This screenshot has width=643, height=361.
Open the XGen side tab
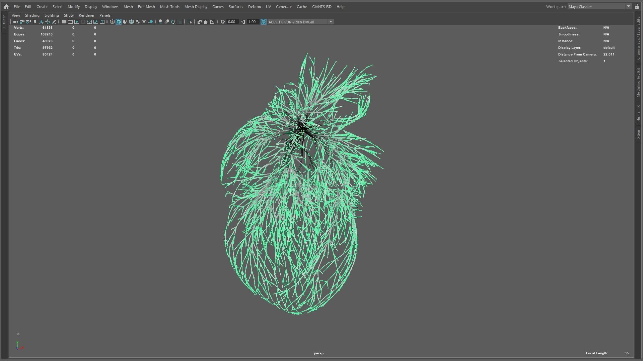point(638,134)
